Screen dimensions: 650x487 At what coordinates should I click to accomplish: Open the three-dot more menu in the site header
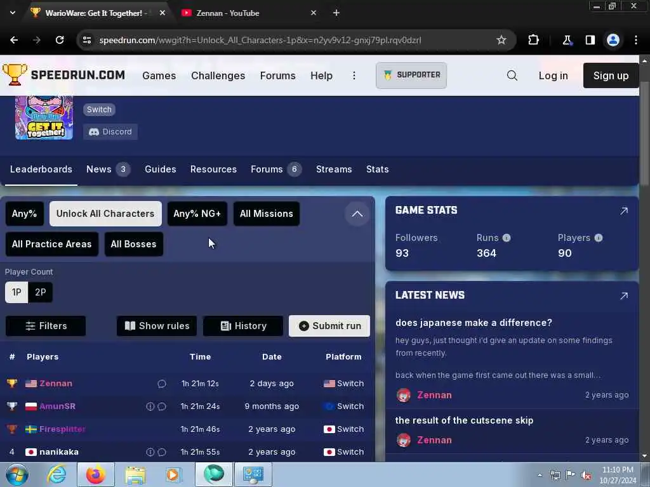354,75
